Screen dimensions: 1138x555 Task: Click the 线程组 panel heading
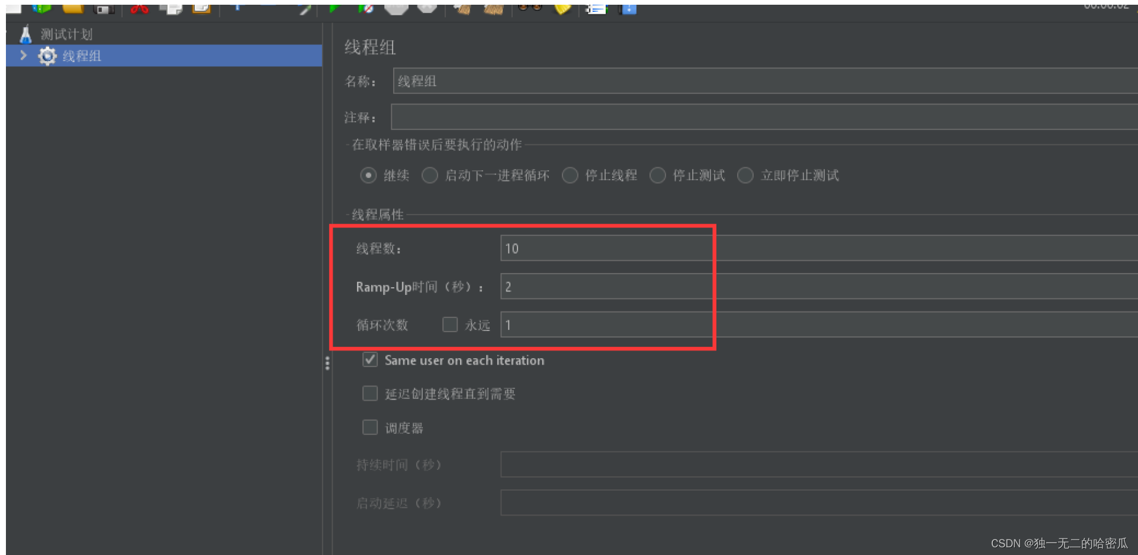pyautogui.click(x=370, y=47)
